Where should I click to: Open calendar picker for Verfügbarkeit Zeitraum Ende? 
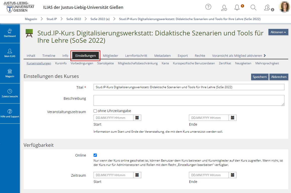click(233, 175)
